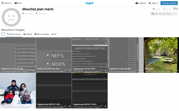Open the album link under the NEF% thumbnail

[x=53, y=71]
